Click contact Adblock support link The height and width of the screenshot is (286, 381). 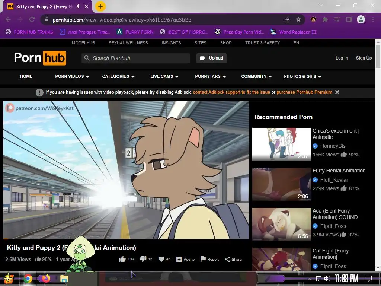tap(231, 92)
